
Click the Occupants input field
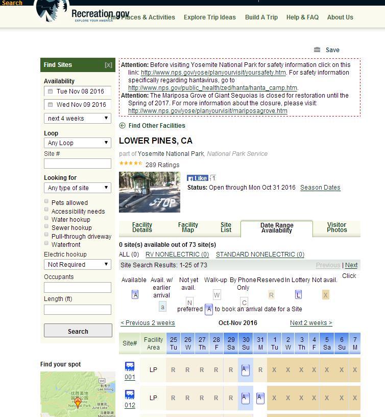78,287
